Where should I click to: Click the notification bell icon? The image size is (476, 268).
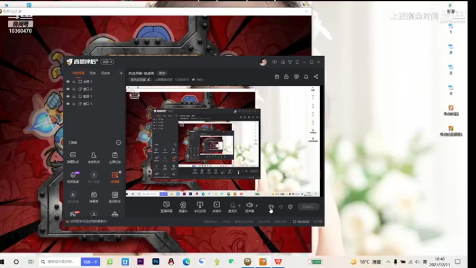point(306,77)
